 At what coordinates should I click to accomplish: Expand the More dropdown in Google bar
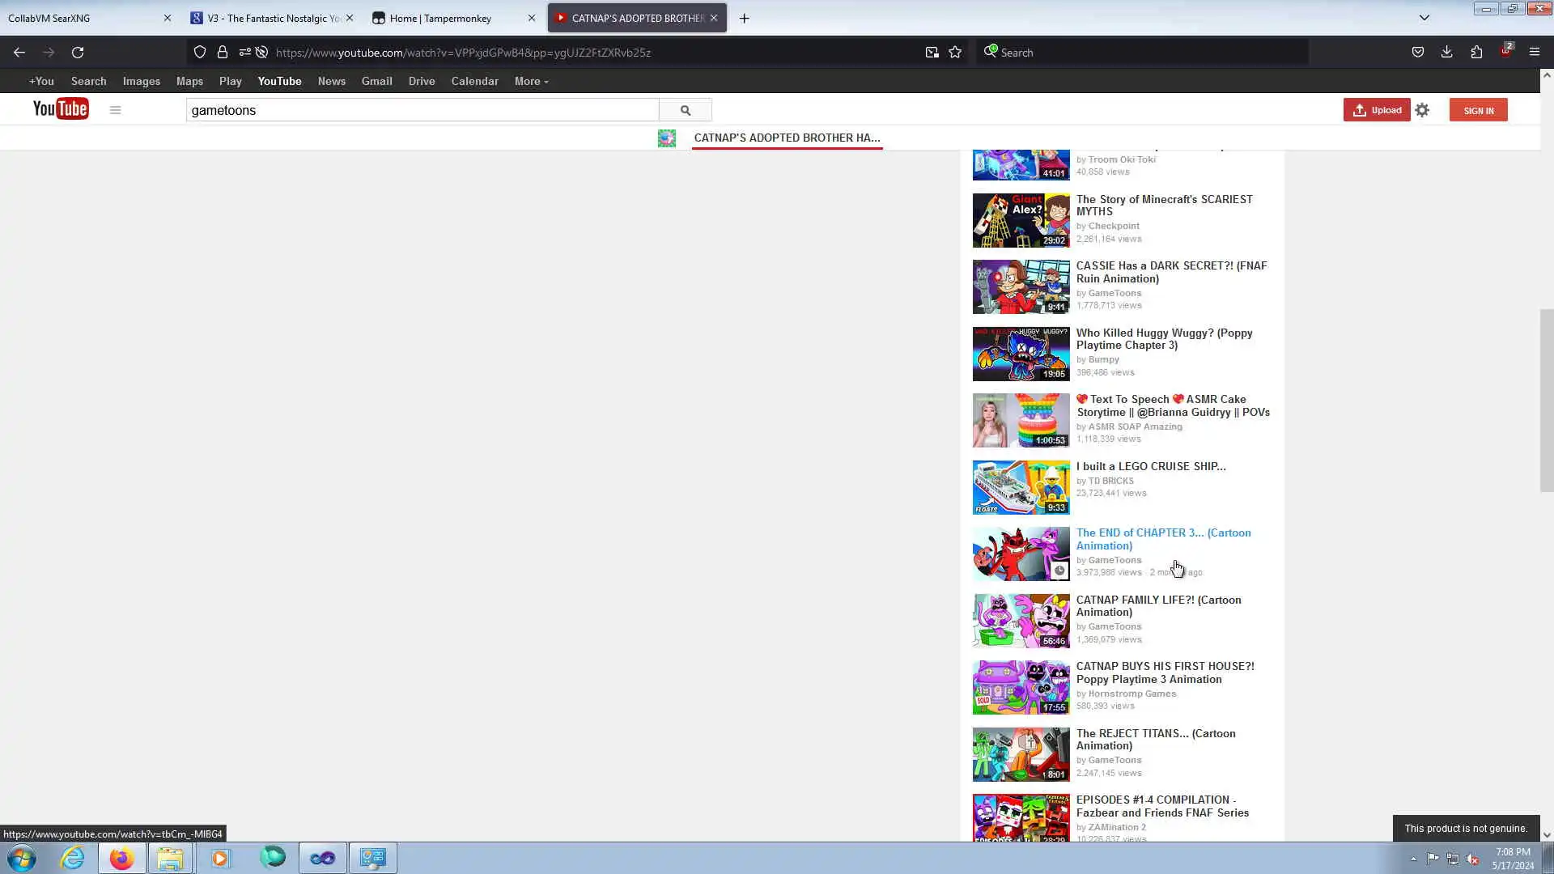coord(531,81)
